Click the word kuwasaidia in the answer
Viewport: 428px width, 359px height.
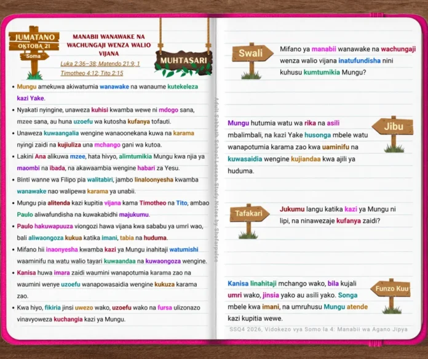point(245,159)
